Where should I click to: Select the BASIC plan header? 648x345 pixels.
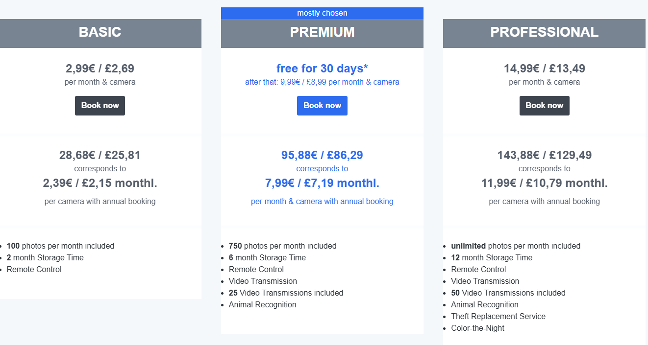coord(100,33)
